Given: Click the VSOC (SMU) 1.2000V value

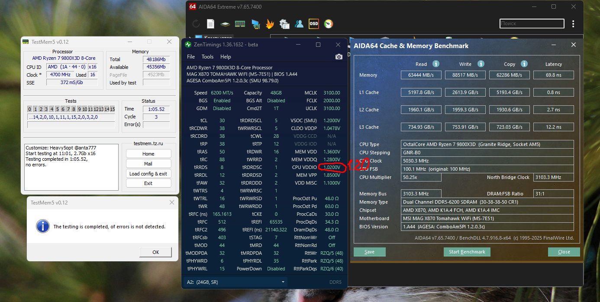Looking at the screenshot, I should pos(332,120).
